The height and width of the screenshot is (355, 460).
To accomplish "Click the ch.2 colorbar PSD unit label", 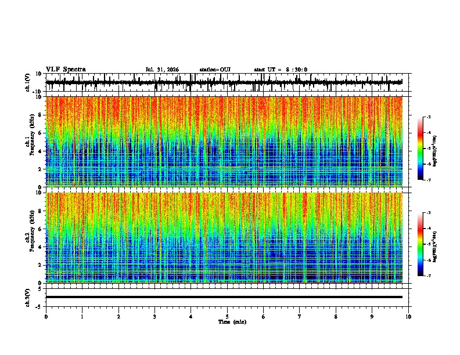I will [434, 247].
